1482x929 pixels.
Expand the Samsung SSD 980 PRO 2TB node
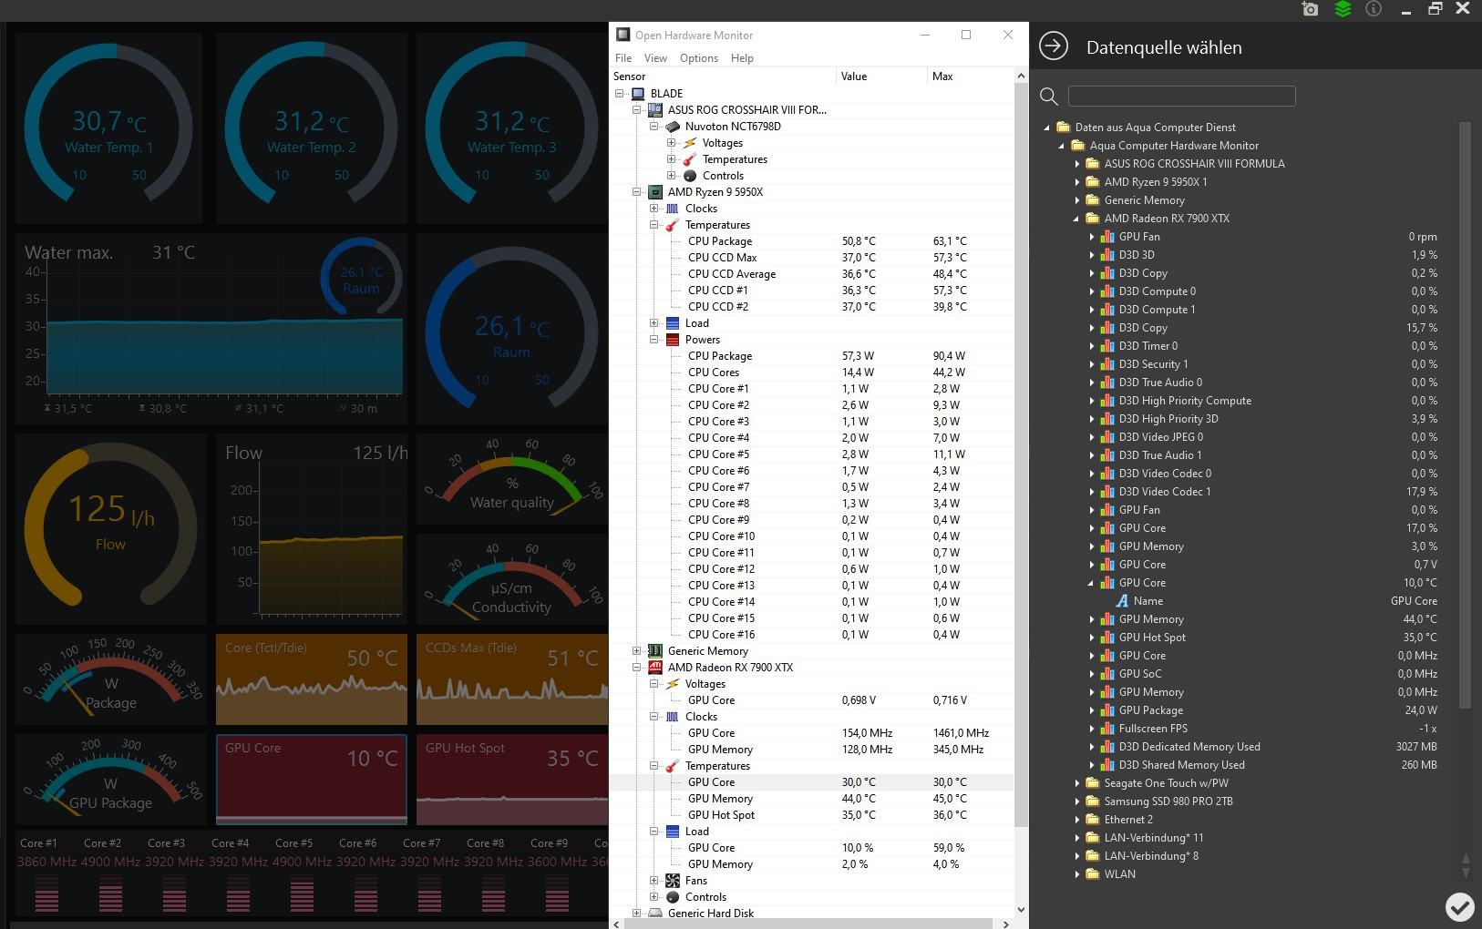(1076, 801)
